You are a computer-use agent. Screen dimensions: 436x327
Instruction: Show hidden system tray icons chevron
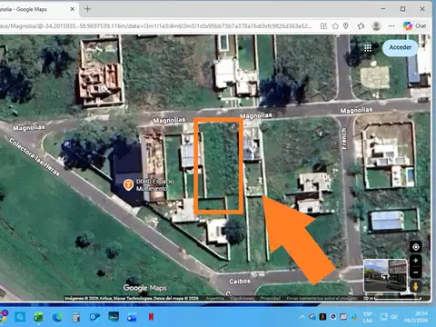pos(302,317)
